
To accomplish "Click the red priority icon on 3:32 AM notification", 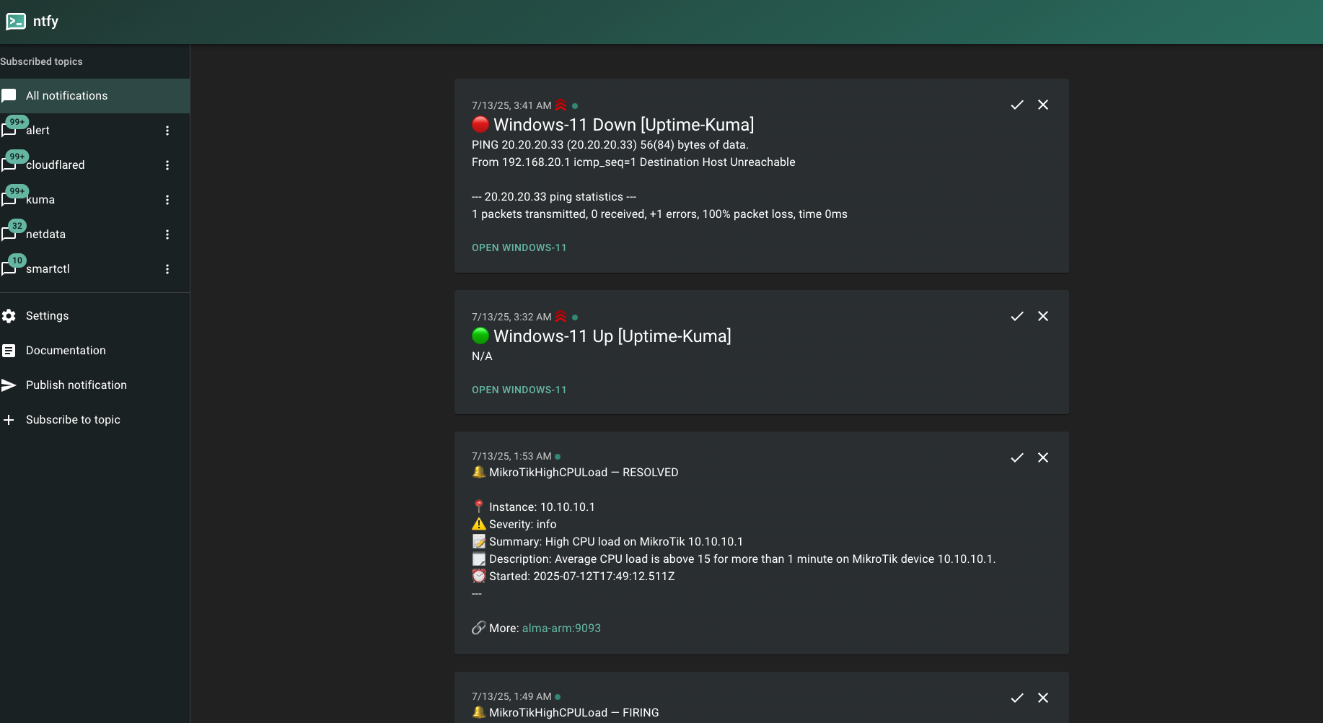I will tap(561, 317).
